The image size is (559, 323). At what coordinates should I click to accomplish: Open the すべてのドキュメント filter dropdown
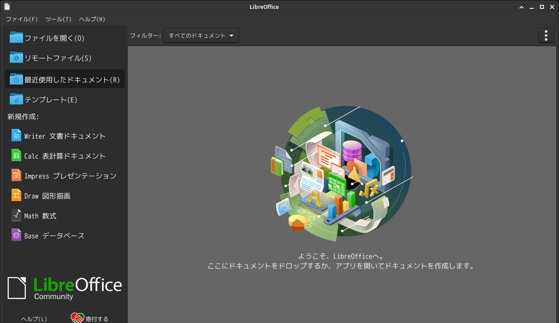click(201, 35)
